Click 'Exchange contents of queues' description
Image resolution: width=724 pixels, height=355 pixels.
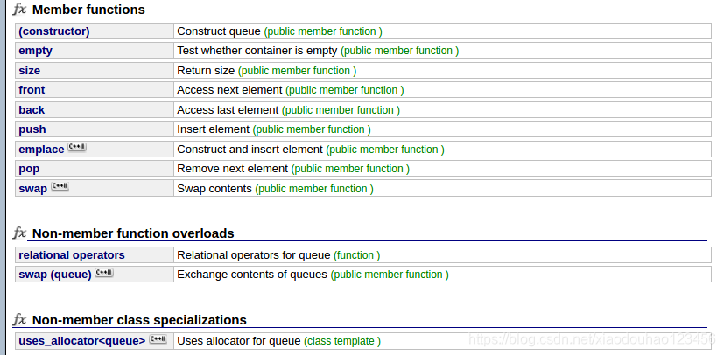[252, 275]
